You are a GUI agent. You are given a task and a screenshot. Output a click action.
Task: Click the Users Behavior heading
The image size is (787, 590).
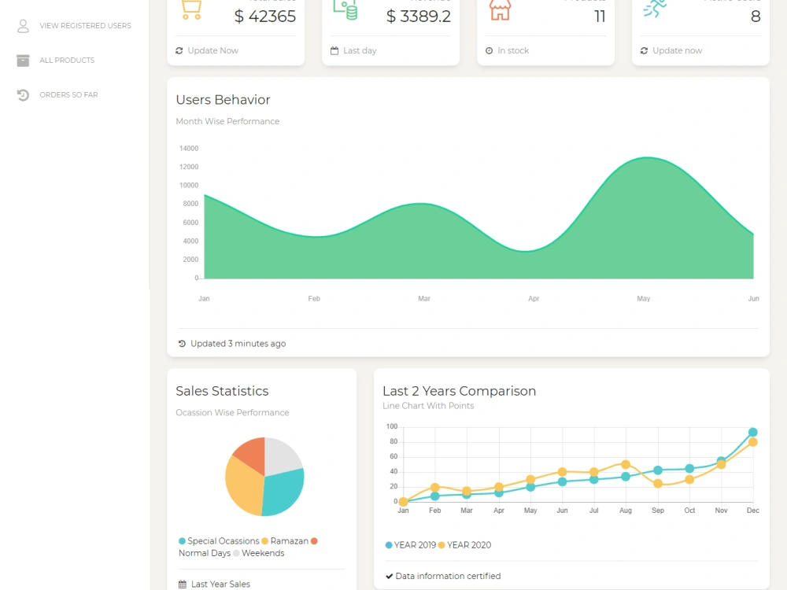[223, 100]
